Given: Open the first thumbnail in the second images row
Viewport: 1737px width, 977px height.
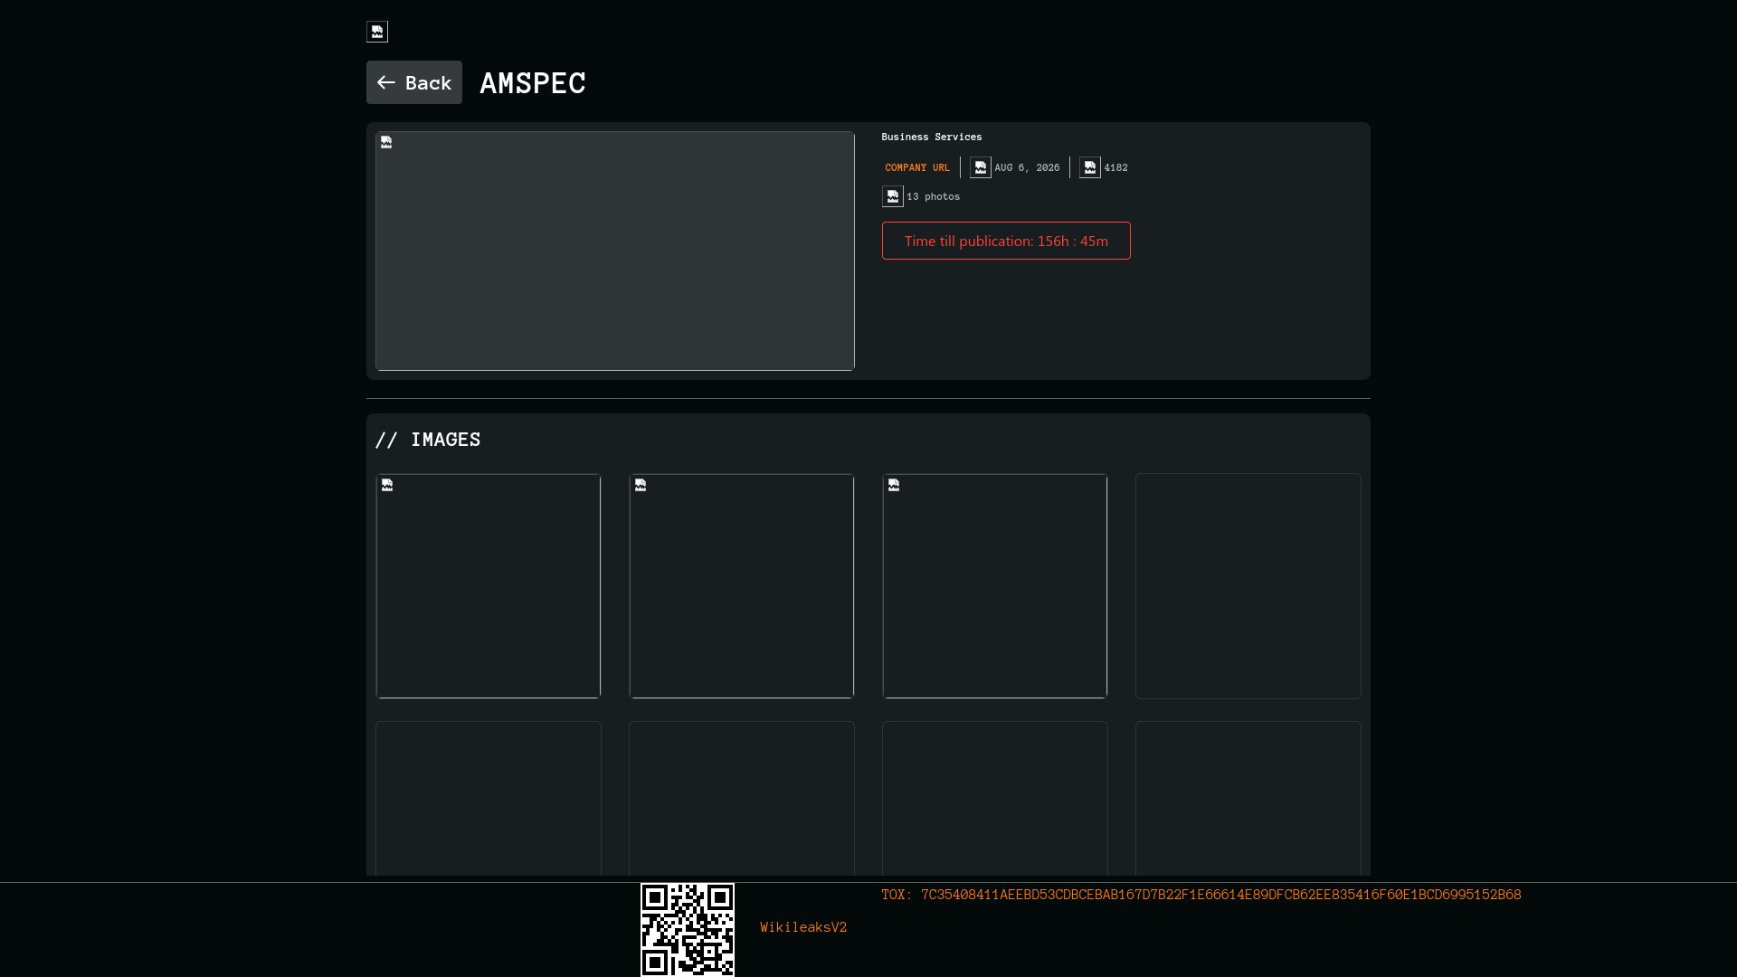Looking at the screenshot, I should point(489,798).
